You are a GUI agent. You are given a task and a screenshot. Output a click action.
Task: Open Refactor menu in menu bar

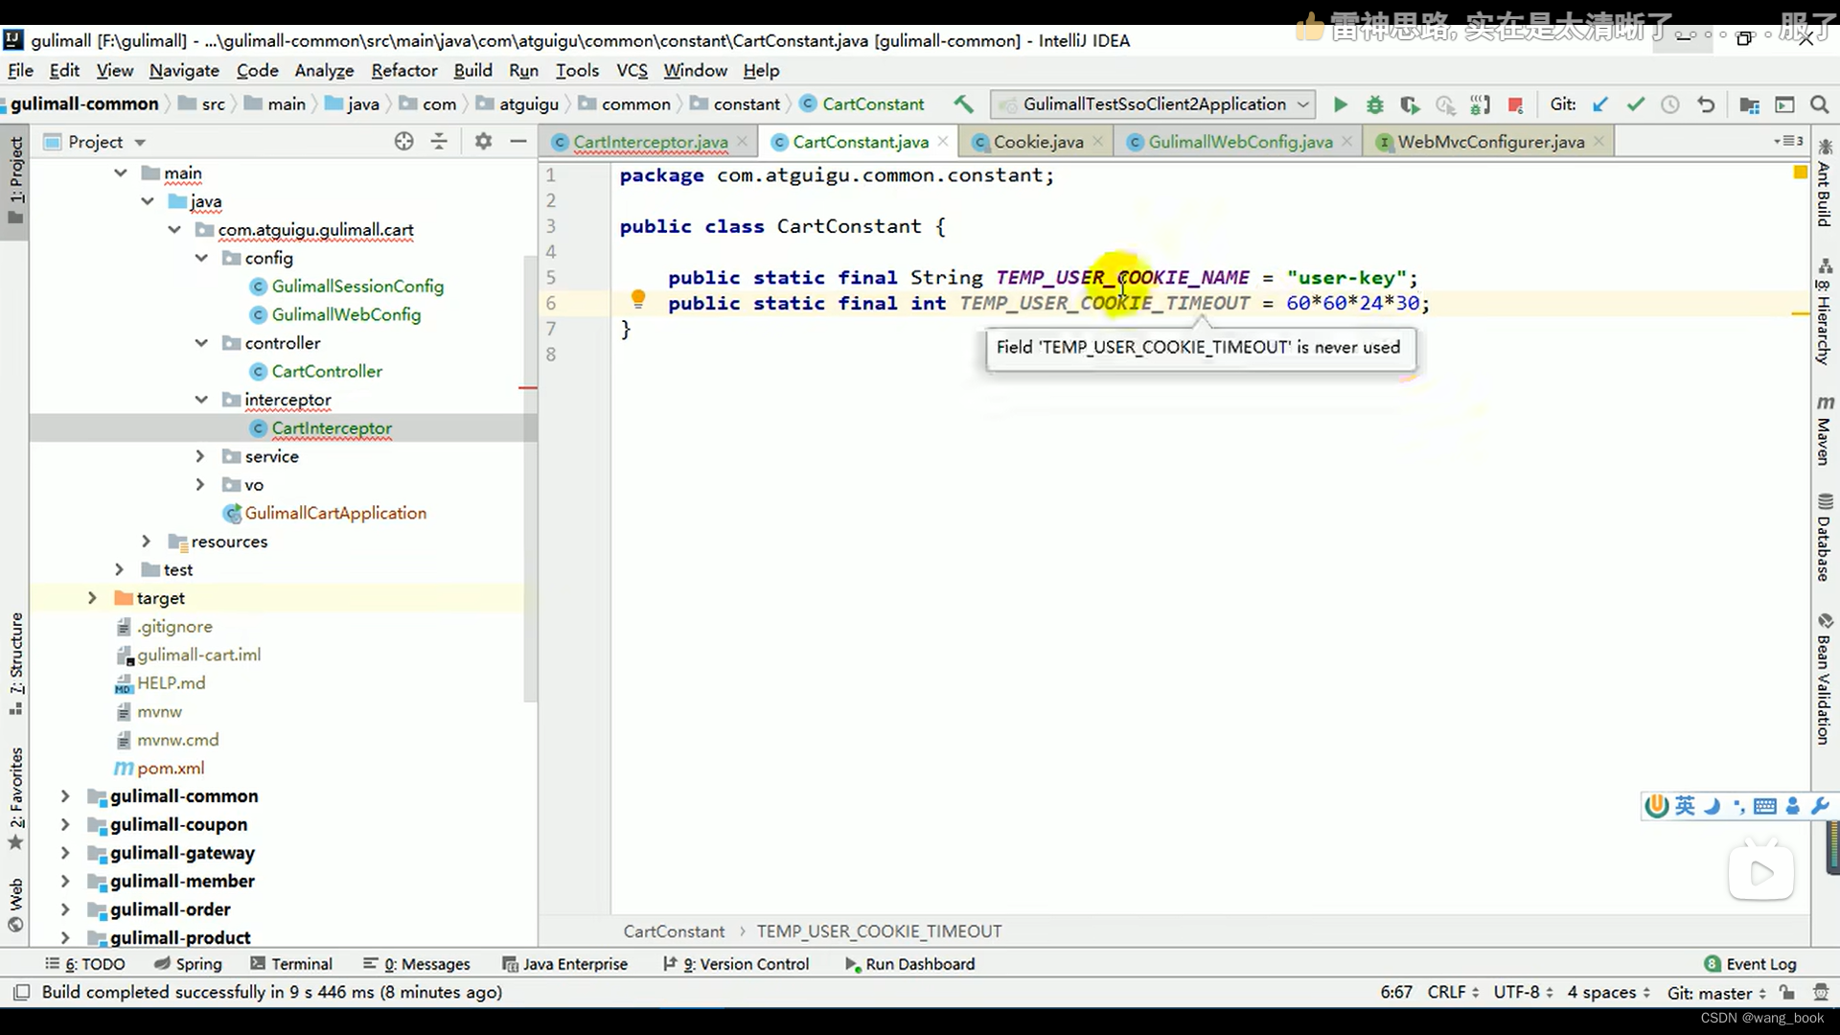pos(403,70)
